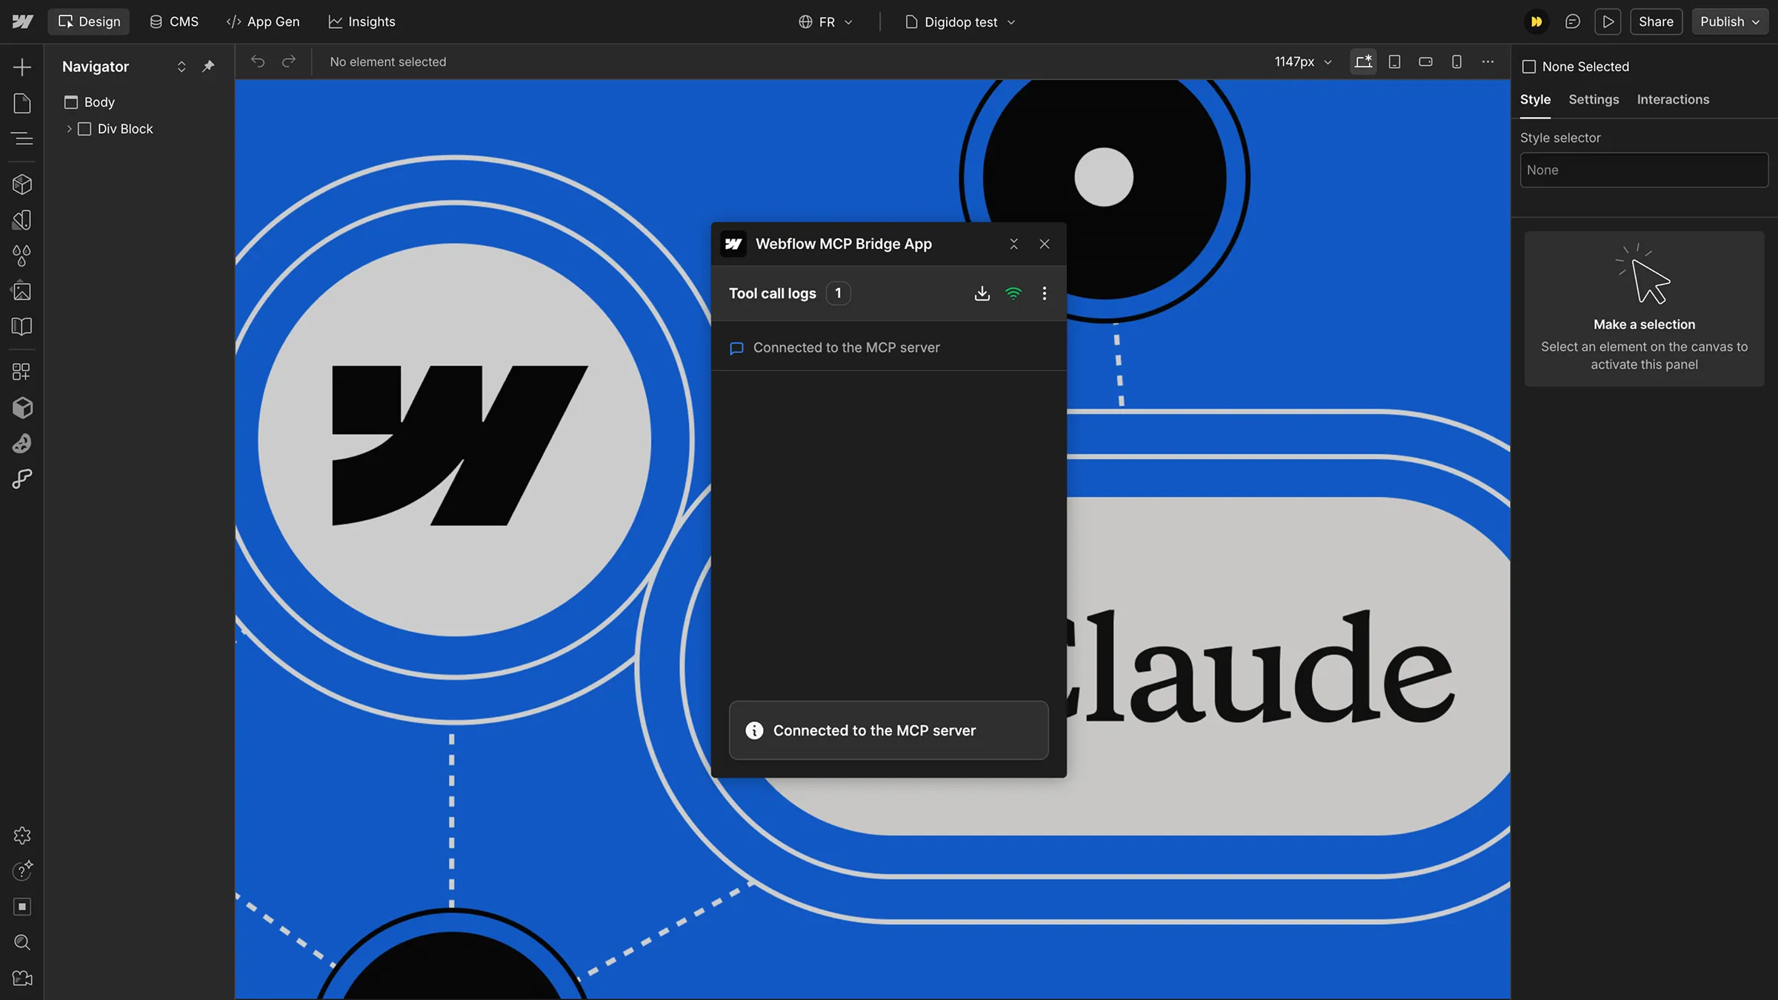Open the video tutorials icon
The height and width of the screenshot is (1000, 1778).
coord(22,978)
